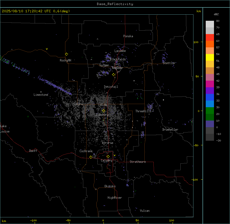Select the Olds label
The width and height of the screenshot is (230, 224).
tap(104, 105)
